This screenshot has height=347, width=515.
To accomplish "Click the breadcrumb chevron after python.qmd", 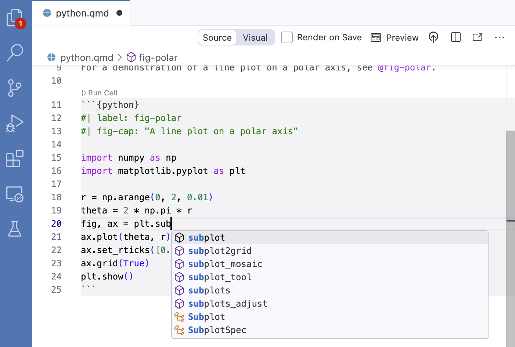I will [x=120, y=58].
